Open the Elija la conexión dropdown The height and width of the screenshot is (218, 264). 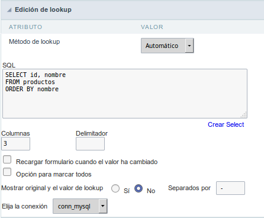[x=80, y=206]
